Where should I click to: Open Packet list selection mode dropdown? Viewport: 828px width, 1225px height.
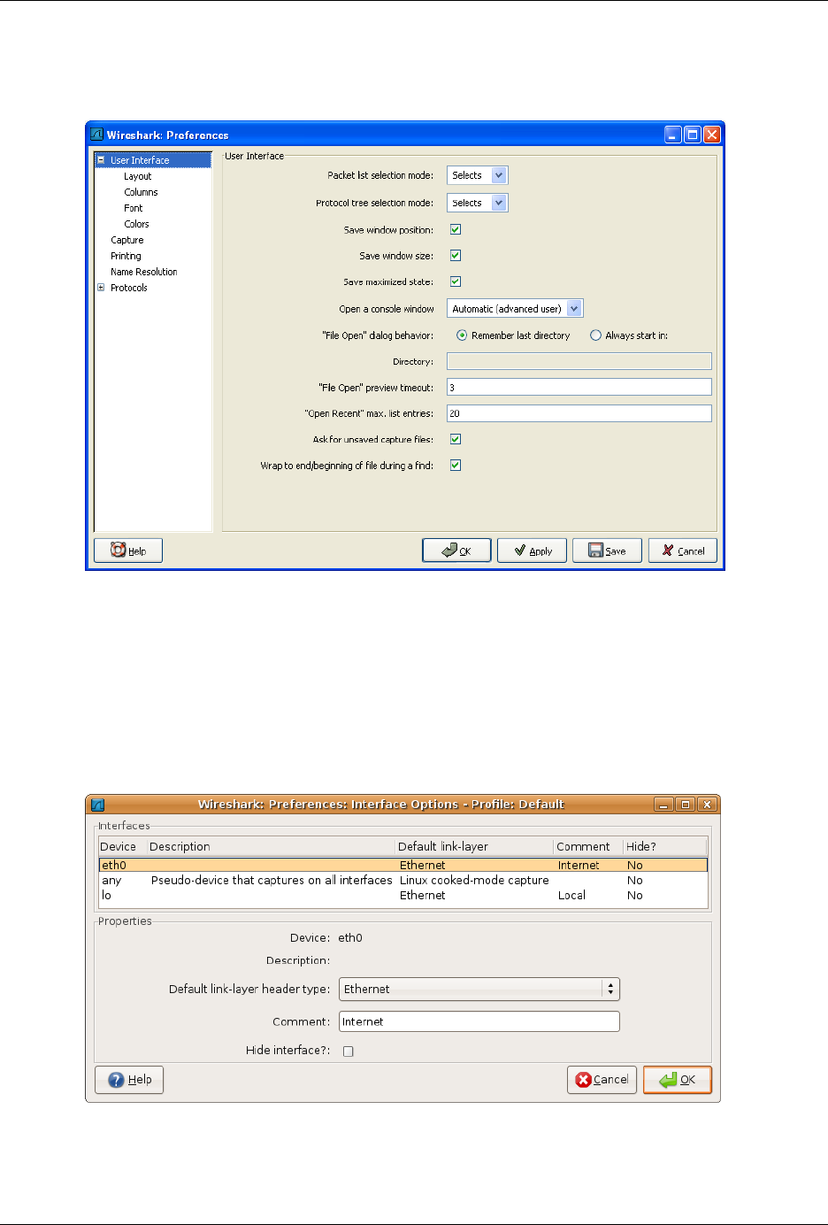[x=478, y=175]
